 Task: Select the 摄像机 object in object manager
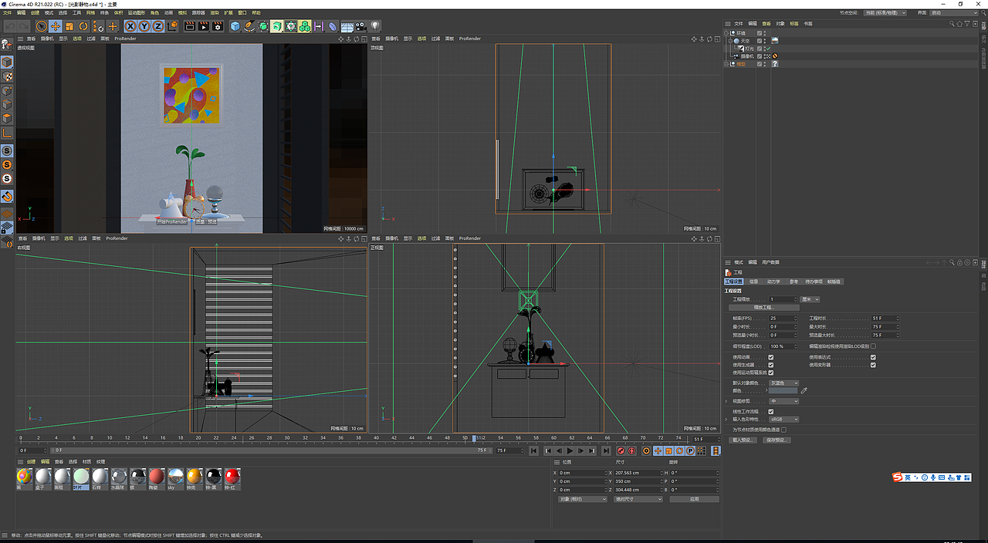(x=747, y=56)
